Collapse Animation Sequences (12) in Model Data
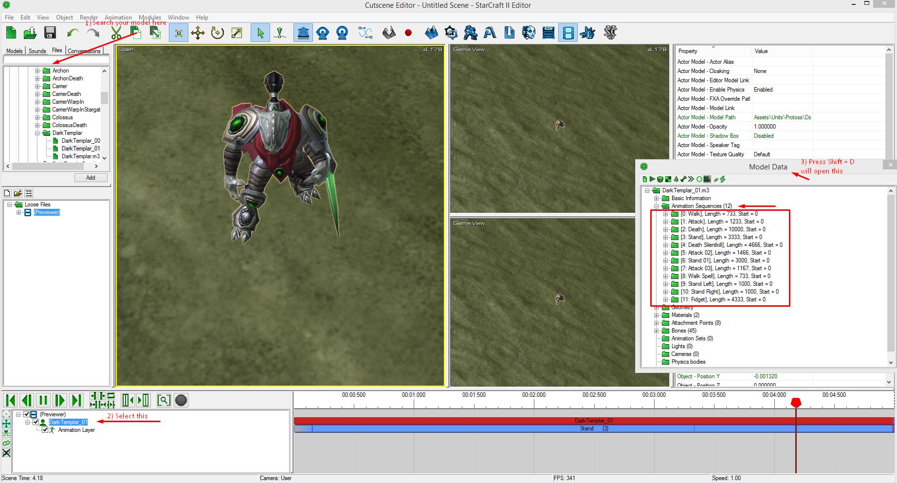897x483 pixels. (x=657, y=206)
